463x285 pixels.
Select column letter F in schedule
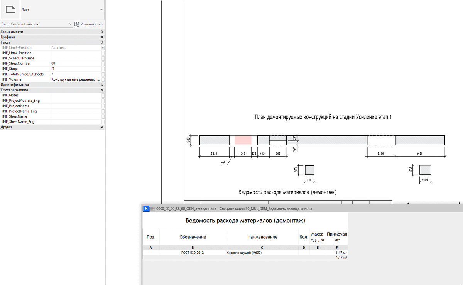(337, 248)
